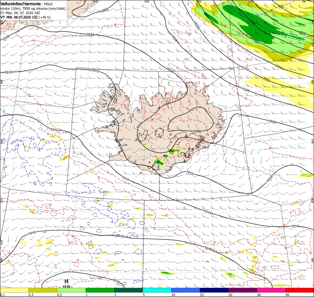Click the red 50+ mm legend swatch
The height and width of the screenshot is (297, 314).
pyautogui.click(x=300, y=290)
